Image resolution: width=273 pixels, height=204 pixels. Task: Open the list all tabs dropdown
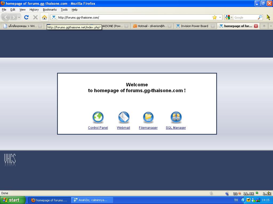(x=271, y=26)
